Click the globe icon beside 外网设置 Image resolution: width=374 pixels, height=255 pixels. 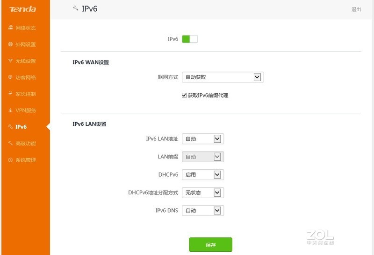coord(10,44)
